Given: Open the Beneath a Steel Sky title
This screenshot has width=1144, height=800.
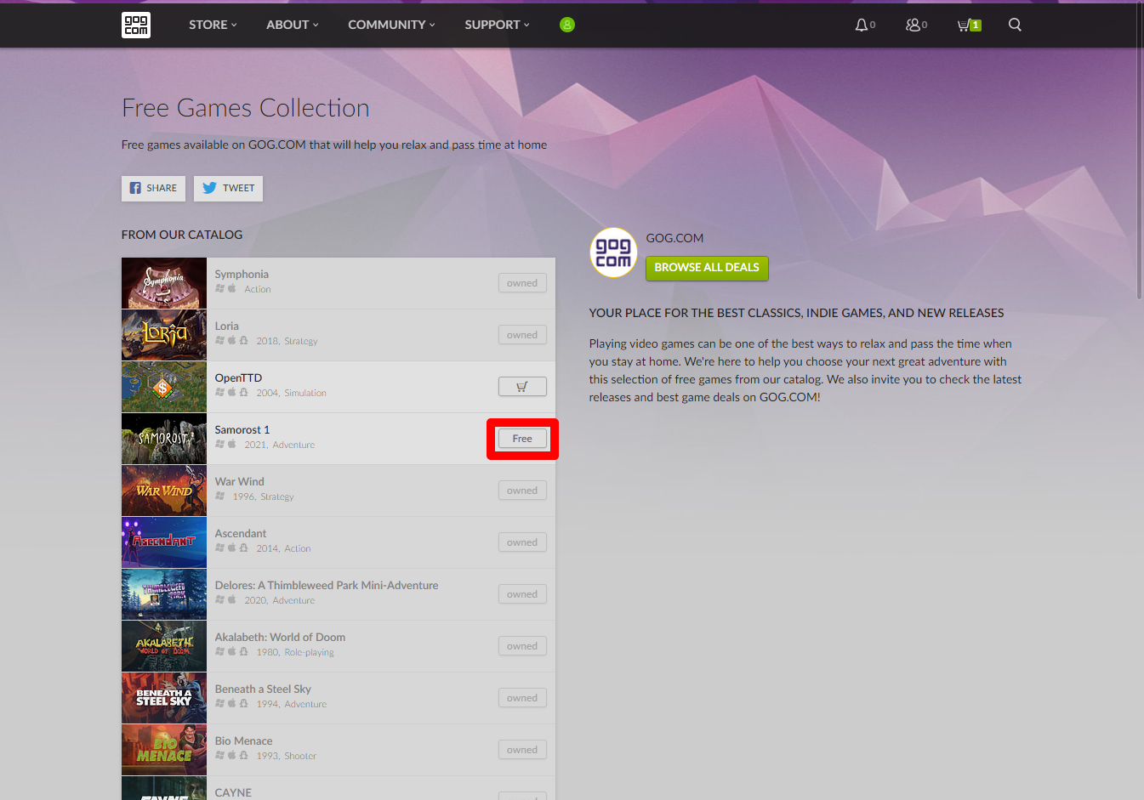Looking at the screenshot, I should pyautogui.click(x=263, y=689).
